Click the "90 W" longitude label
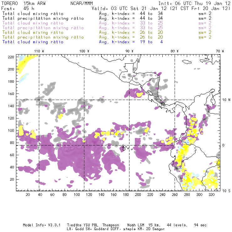Screen dimensions: 232x232 [129, 51]
